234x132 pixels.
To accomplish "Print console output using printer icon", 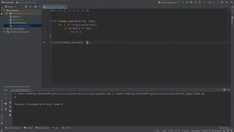I will (10, 111).
